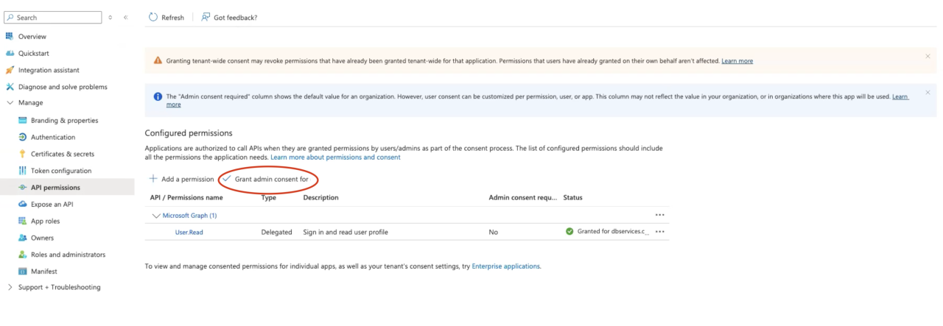
Task: Open the ellipsis menu for User.Read row
Action: [x=659, y=231]
